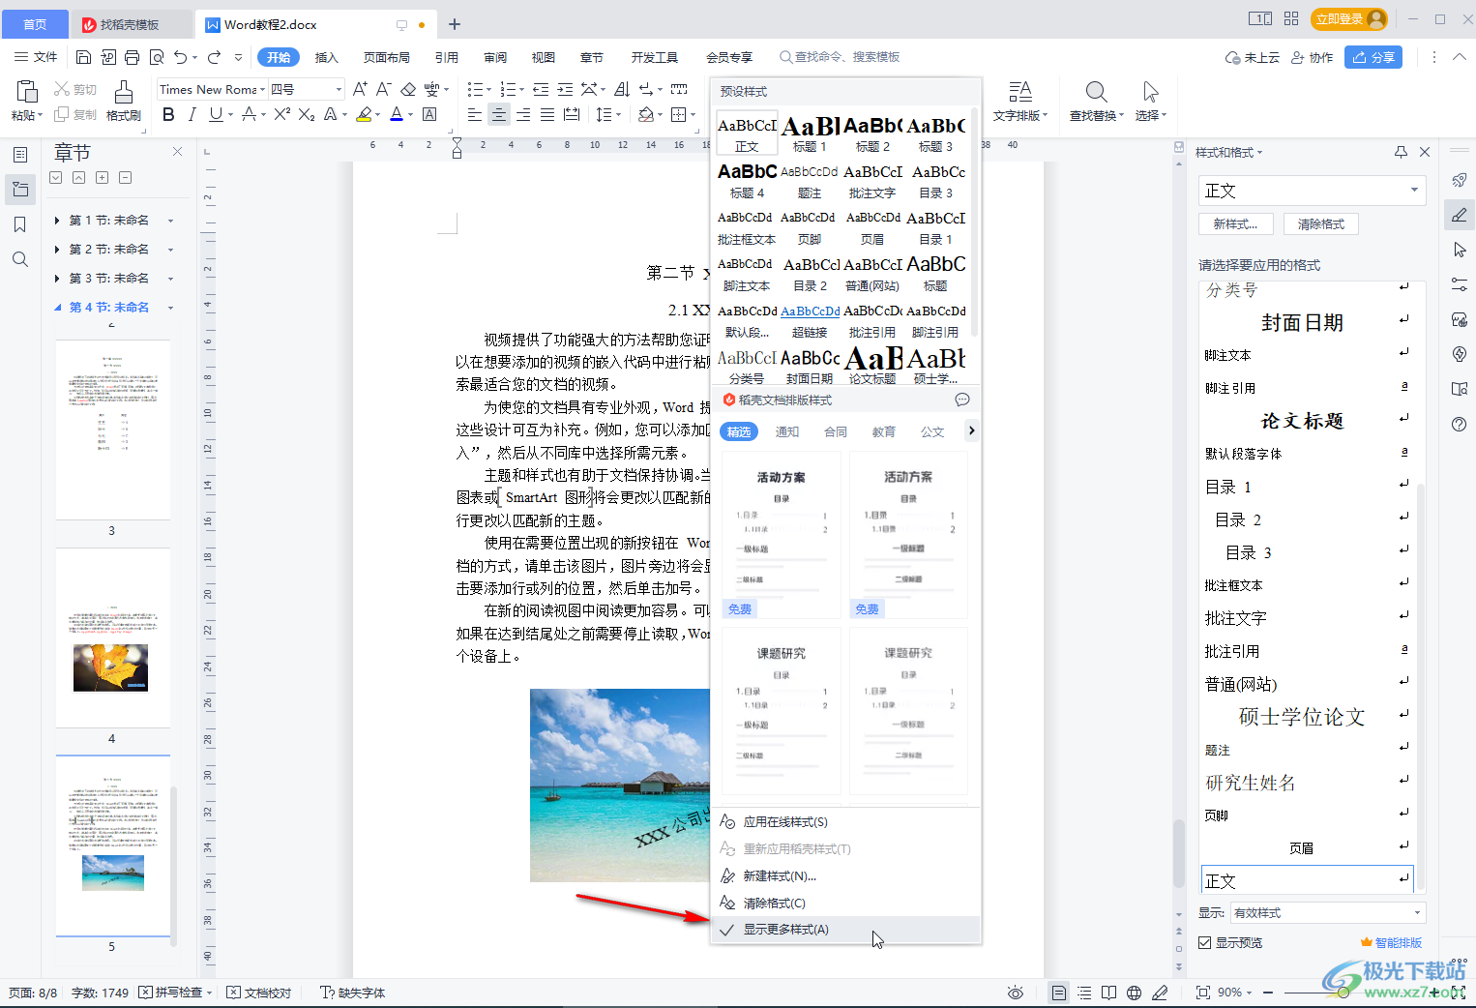Open the References ribbon tab
This screenshot has height=1008, width=1476.
pyautogui.click(x=447, y=57)
